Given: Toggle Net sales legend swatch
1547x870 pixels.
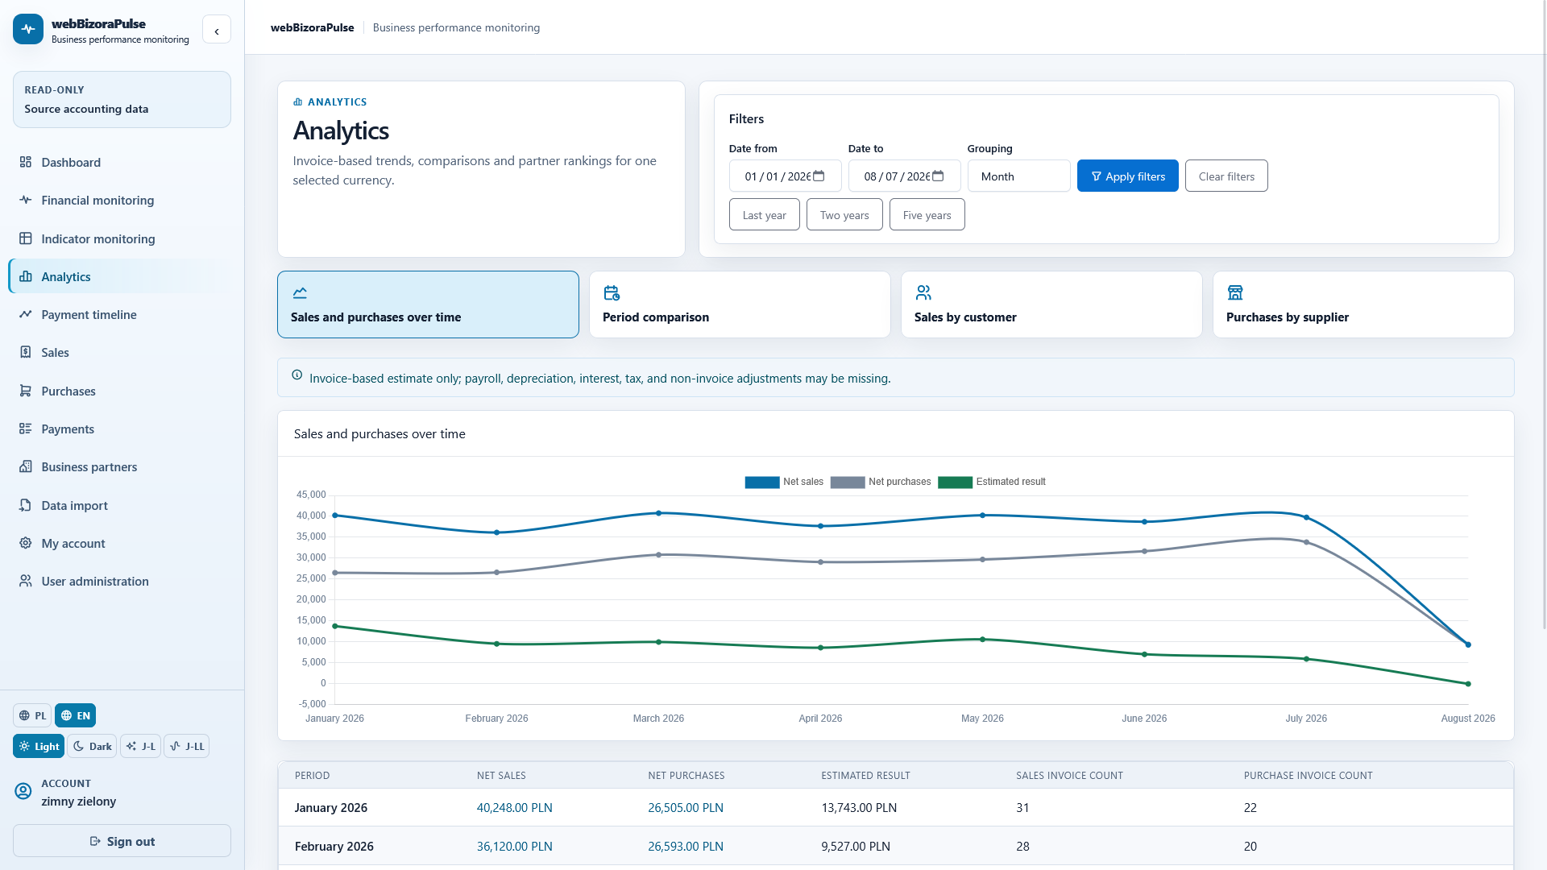Looking at the screenshot, I should [762, 482].
